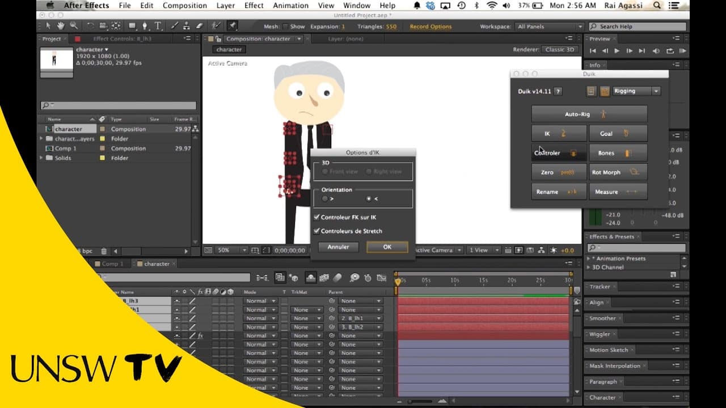
Task: Select the Clone Stamp tool
Action: 187,26
